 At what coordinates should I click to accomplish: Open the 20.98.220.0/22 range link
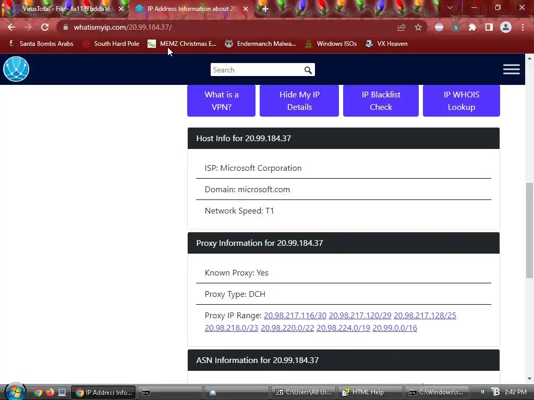(287, 328)
